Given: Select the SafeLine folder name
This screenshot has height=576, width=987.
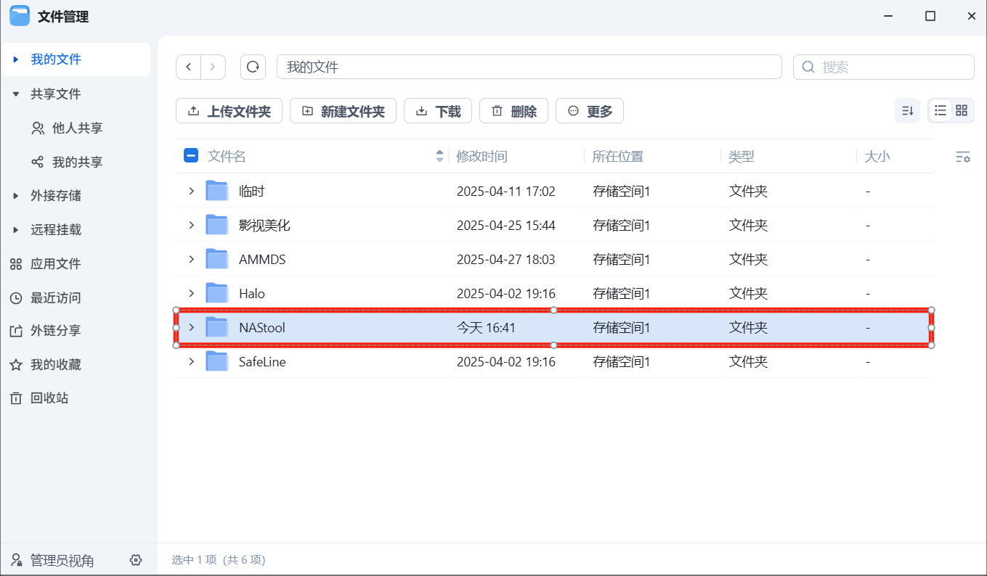Looking at the screenshot, I should coord(262,362).
